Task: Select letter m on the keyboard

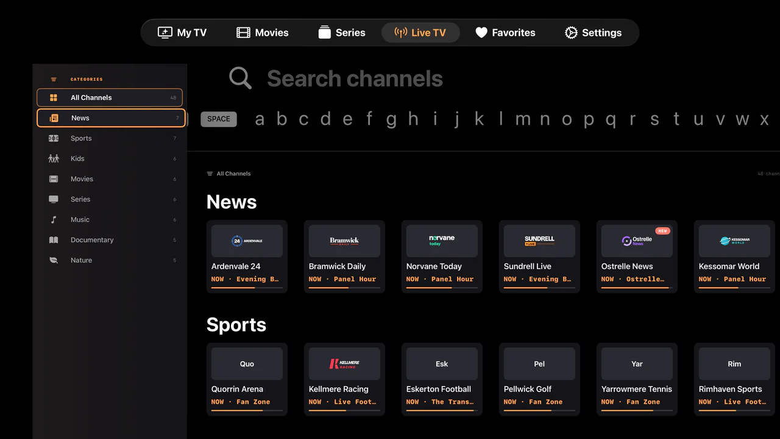Action: (523, 120)
